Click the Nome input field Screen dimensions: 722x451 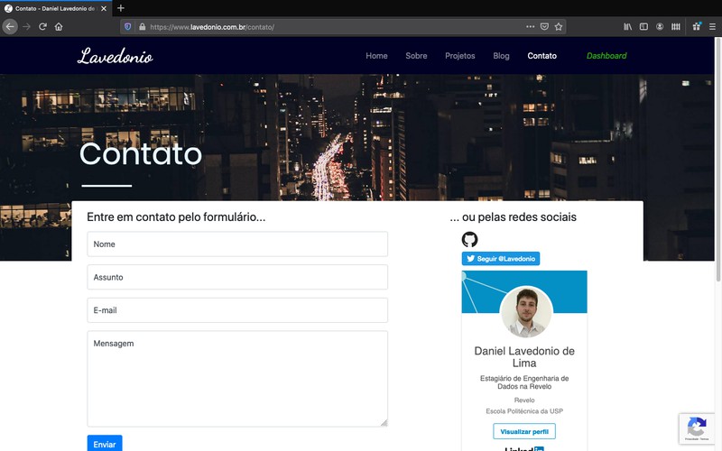(x=237, y=244)
